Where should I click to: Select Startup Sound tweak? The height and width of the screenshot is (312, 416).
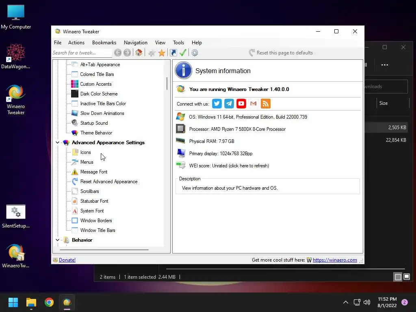click(94, 123)
